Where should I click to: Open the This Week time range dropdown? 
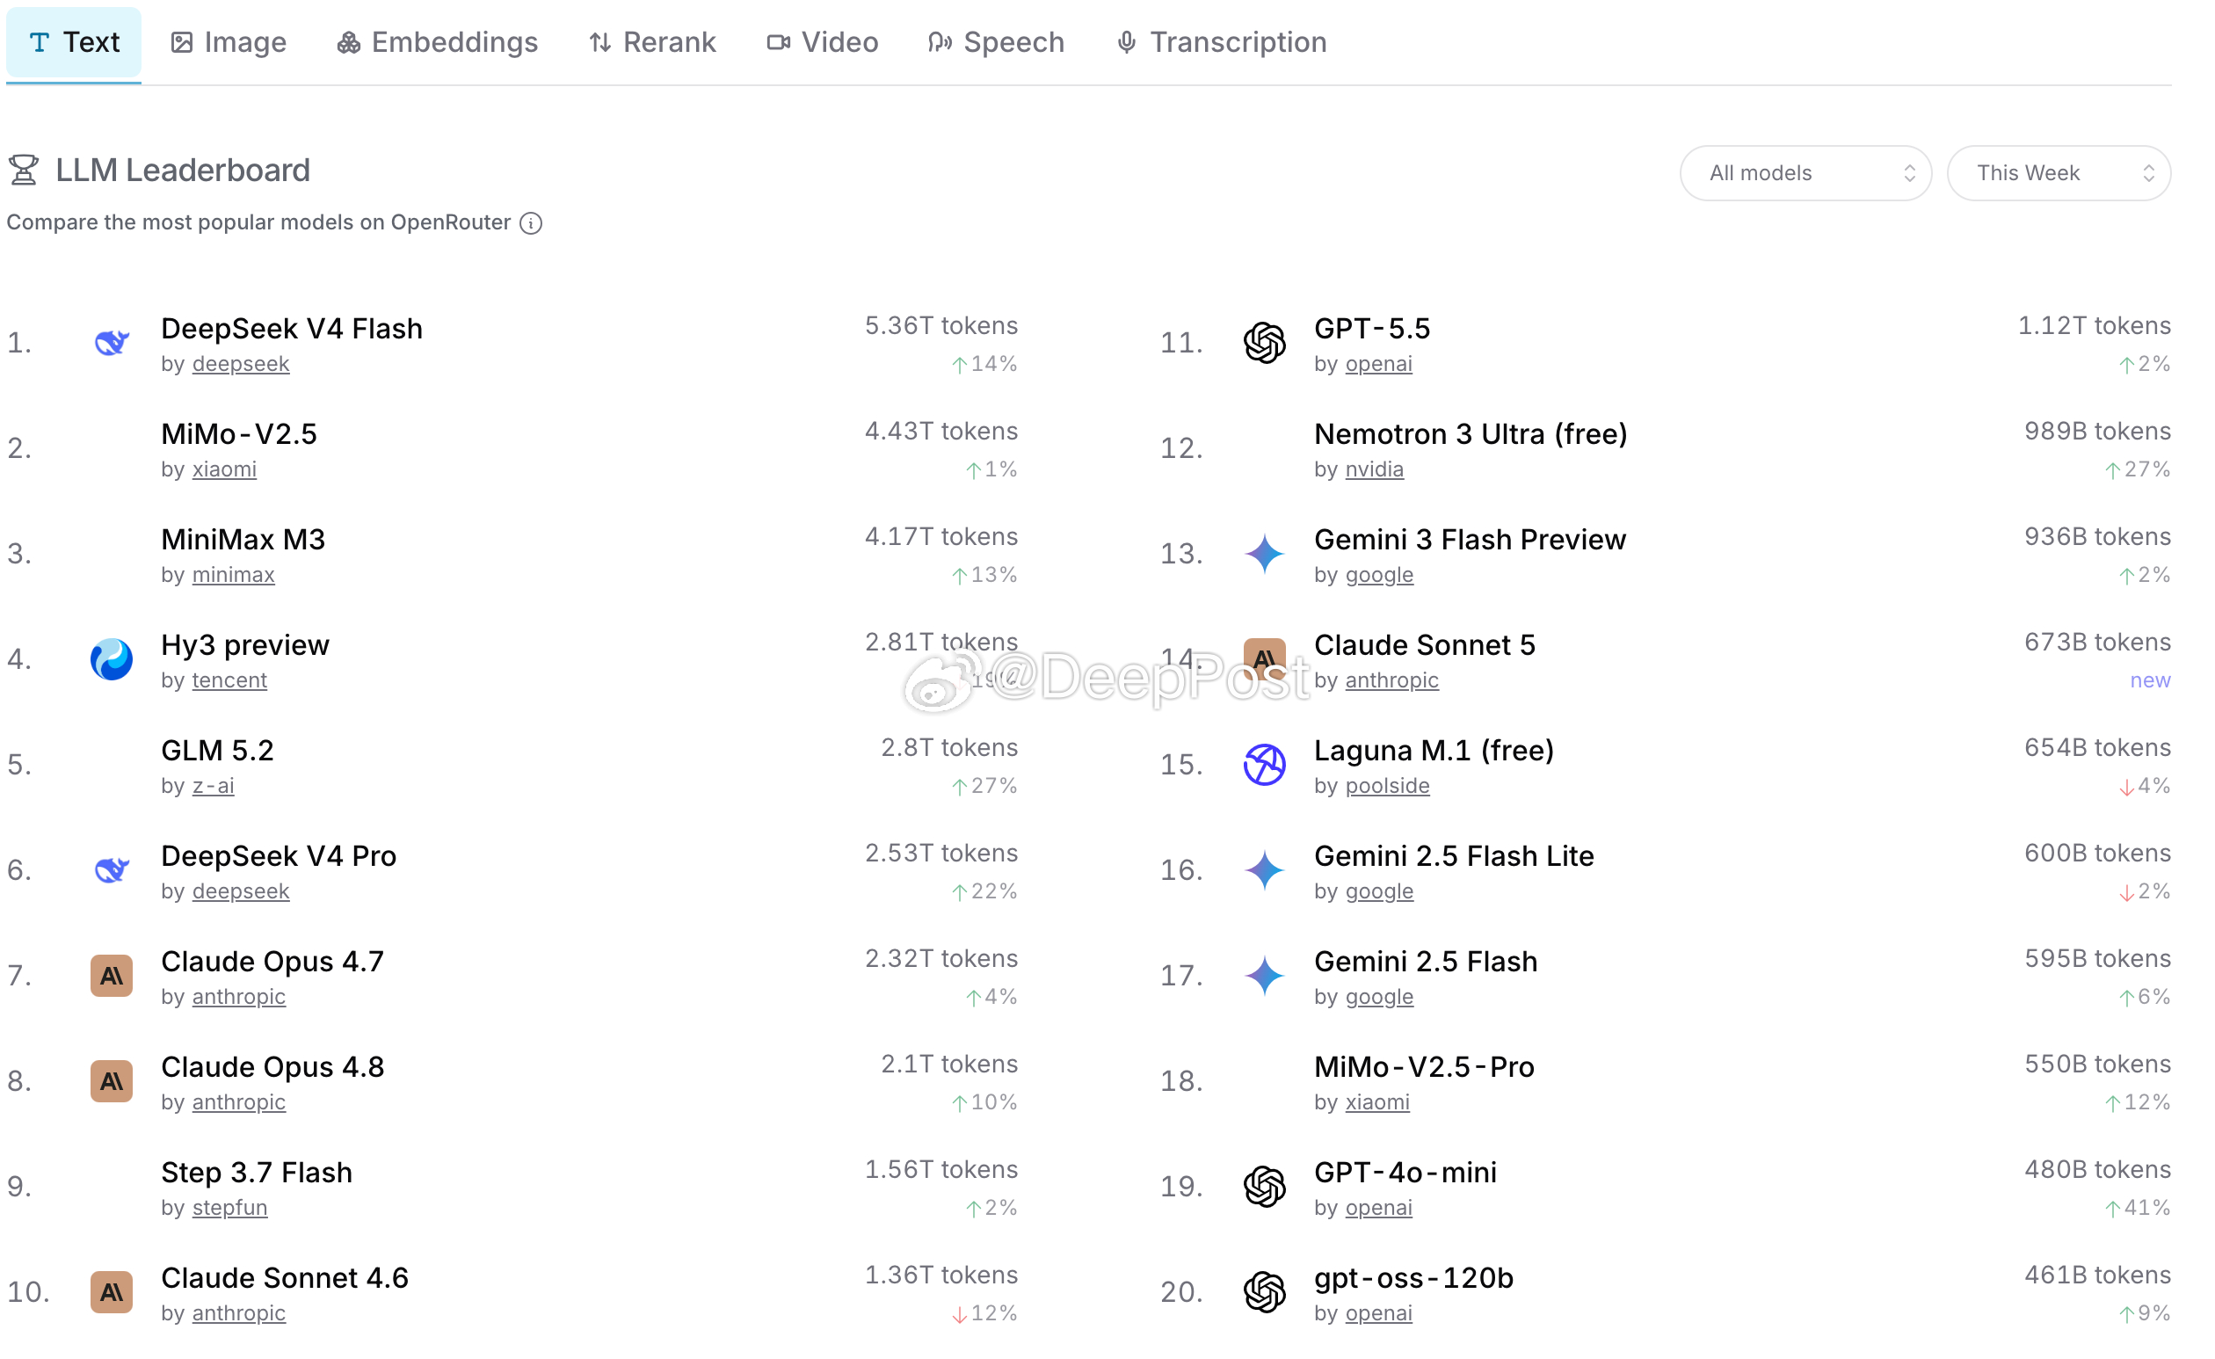2059,173
